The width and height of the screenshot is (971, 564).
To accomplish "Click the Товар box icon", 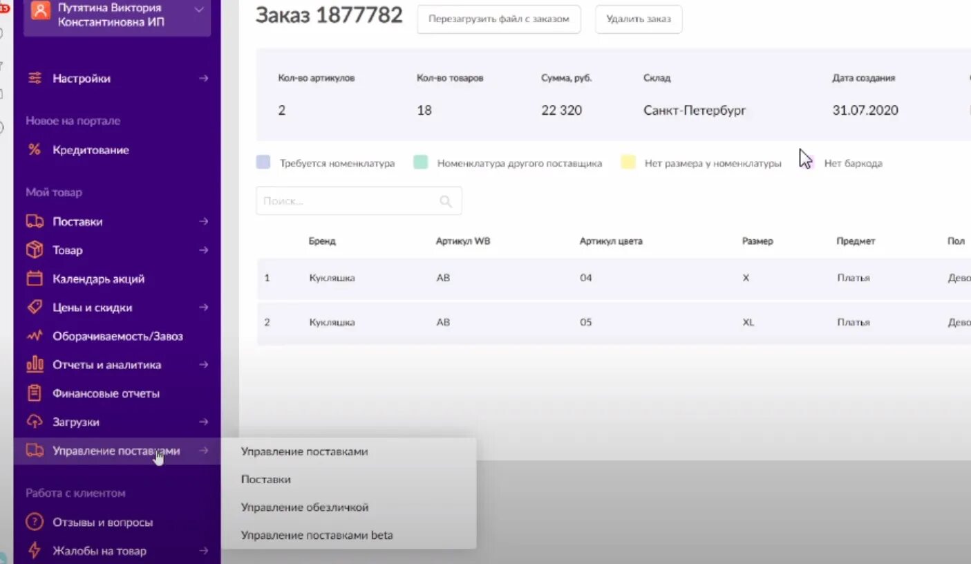I will click(35, 250).
